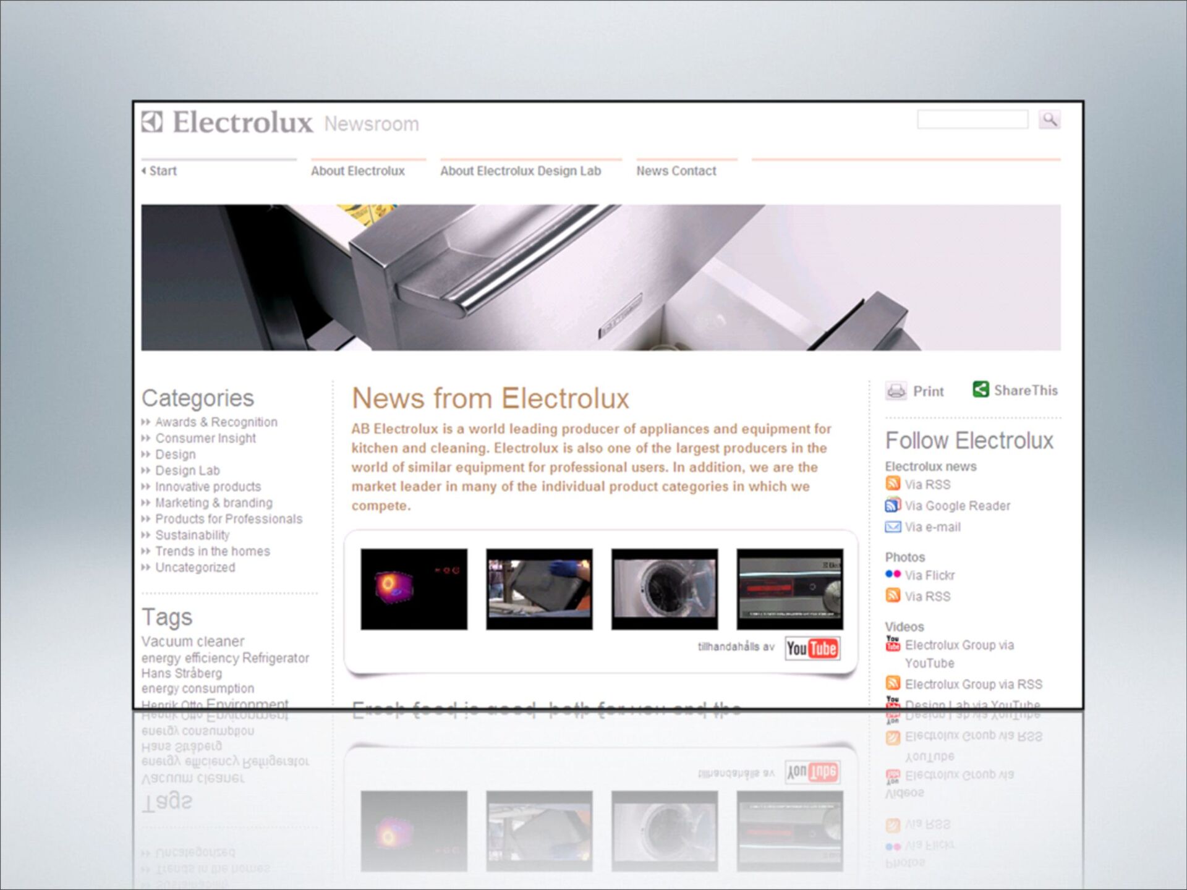Click the printer icon beside Print

pyautogui.click(x=896, y=391)
